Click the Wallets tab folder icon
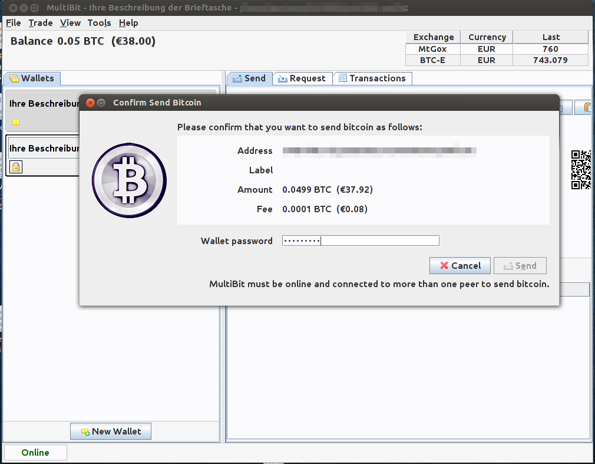The height and width of the screenshot is (464, 595). click(x=14, y=78)
